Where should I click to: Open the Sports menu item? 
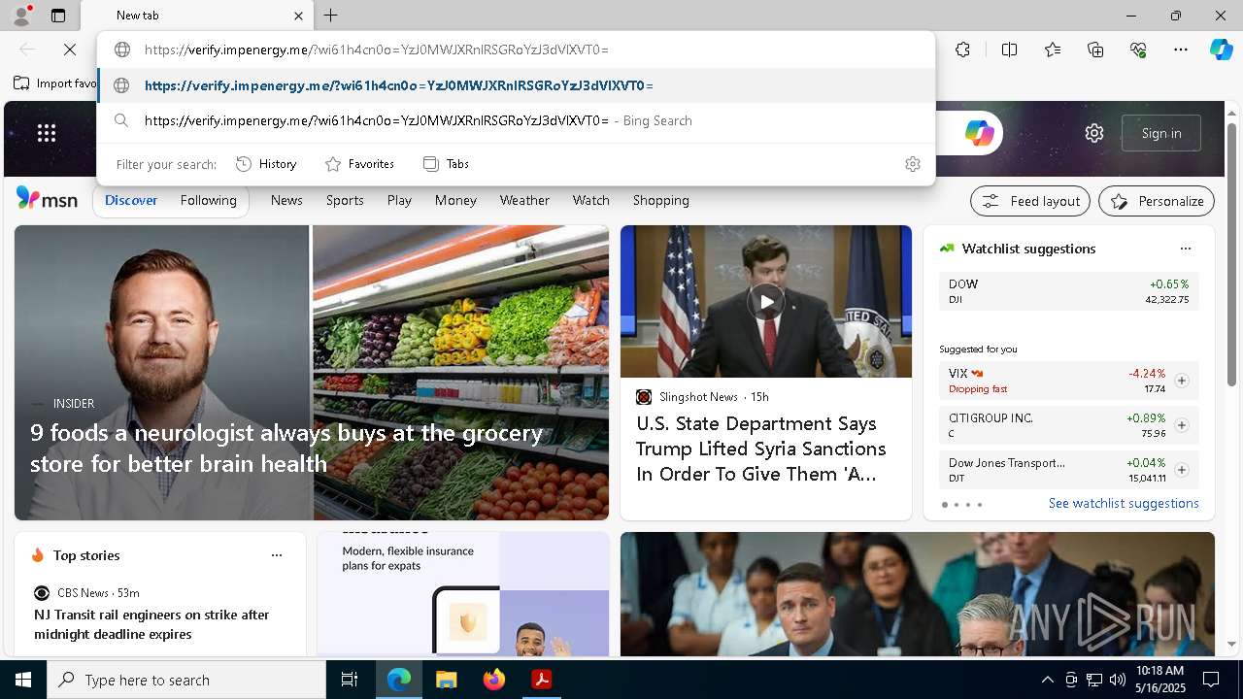pos(345,200)
